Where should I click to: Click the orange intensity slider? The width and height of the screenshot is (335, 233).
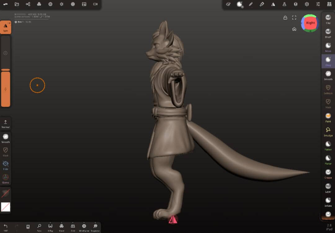click(6, 89)
